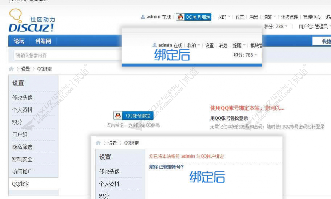Select 密码安全 in the settings sidebar
This screenshot has width=331, height=199.
pyautogui.click(x=23, y=159)
